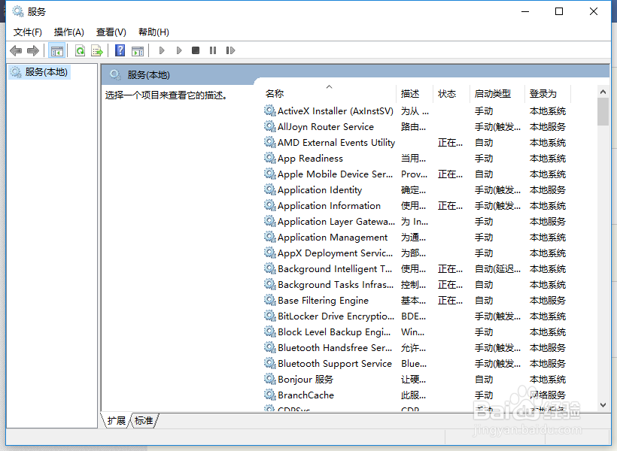Click the scrollbar down arrow

pyautogui.click(x=603, y=404)
